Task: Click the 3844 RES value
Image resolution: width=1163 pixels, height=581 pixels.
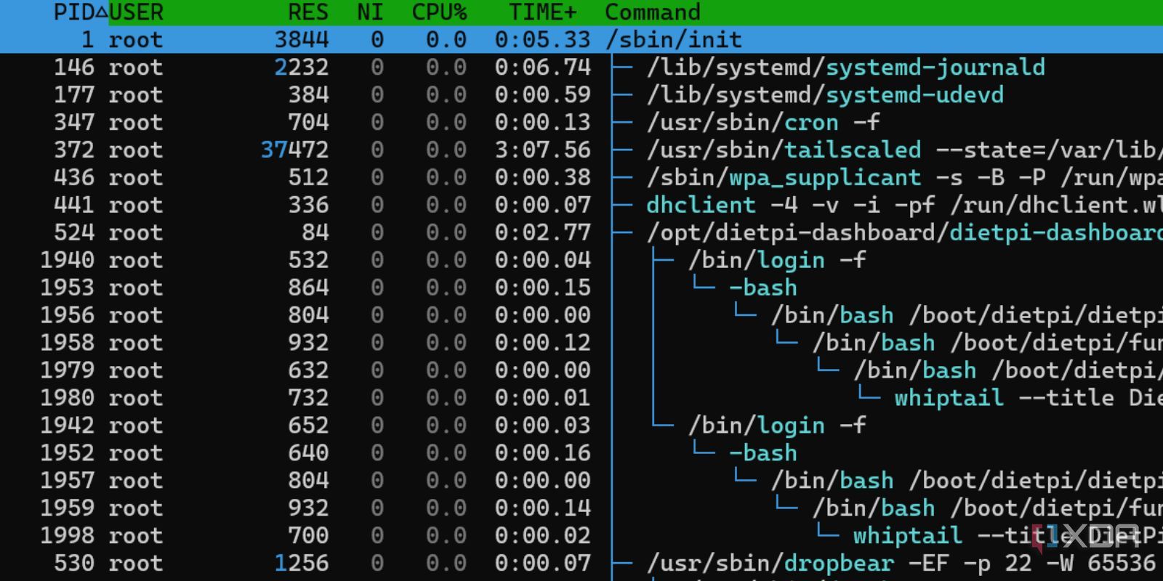Action: [x=302, y=39]
